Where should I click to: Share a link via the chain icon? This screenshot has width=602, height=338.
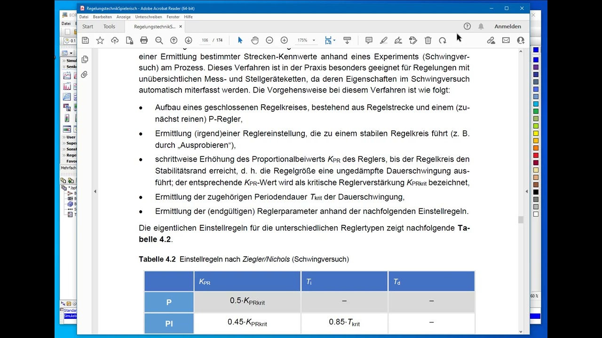[491, 40]
